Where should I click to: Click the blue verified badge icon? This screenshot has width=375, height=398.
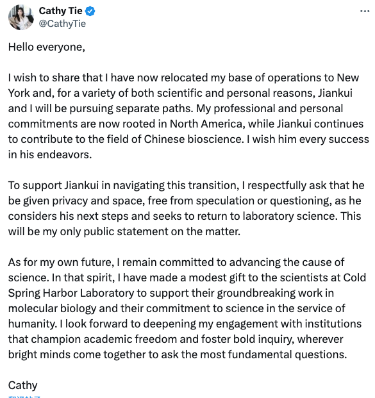click(90, 11)
